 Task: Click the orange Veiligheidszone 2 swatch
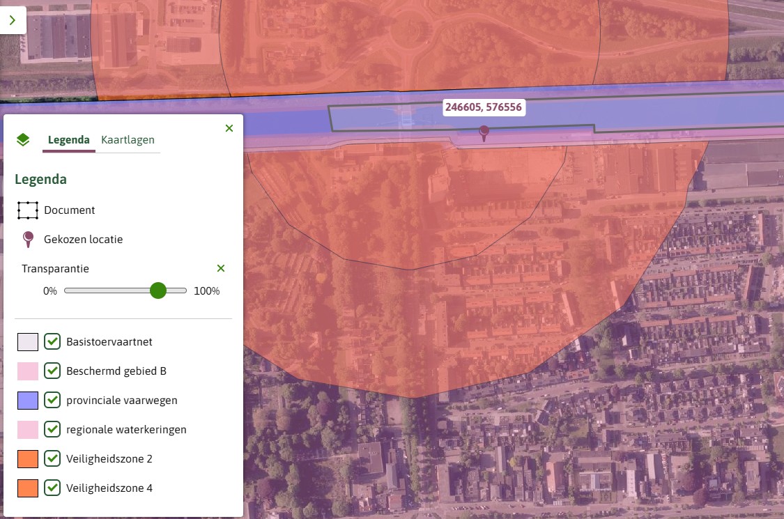[x=28, y=459]
